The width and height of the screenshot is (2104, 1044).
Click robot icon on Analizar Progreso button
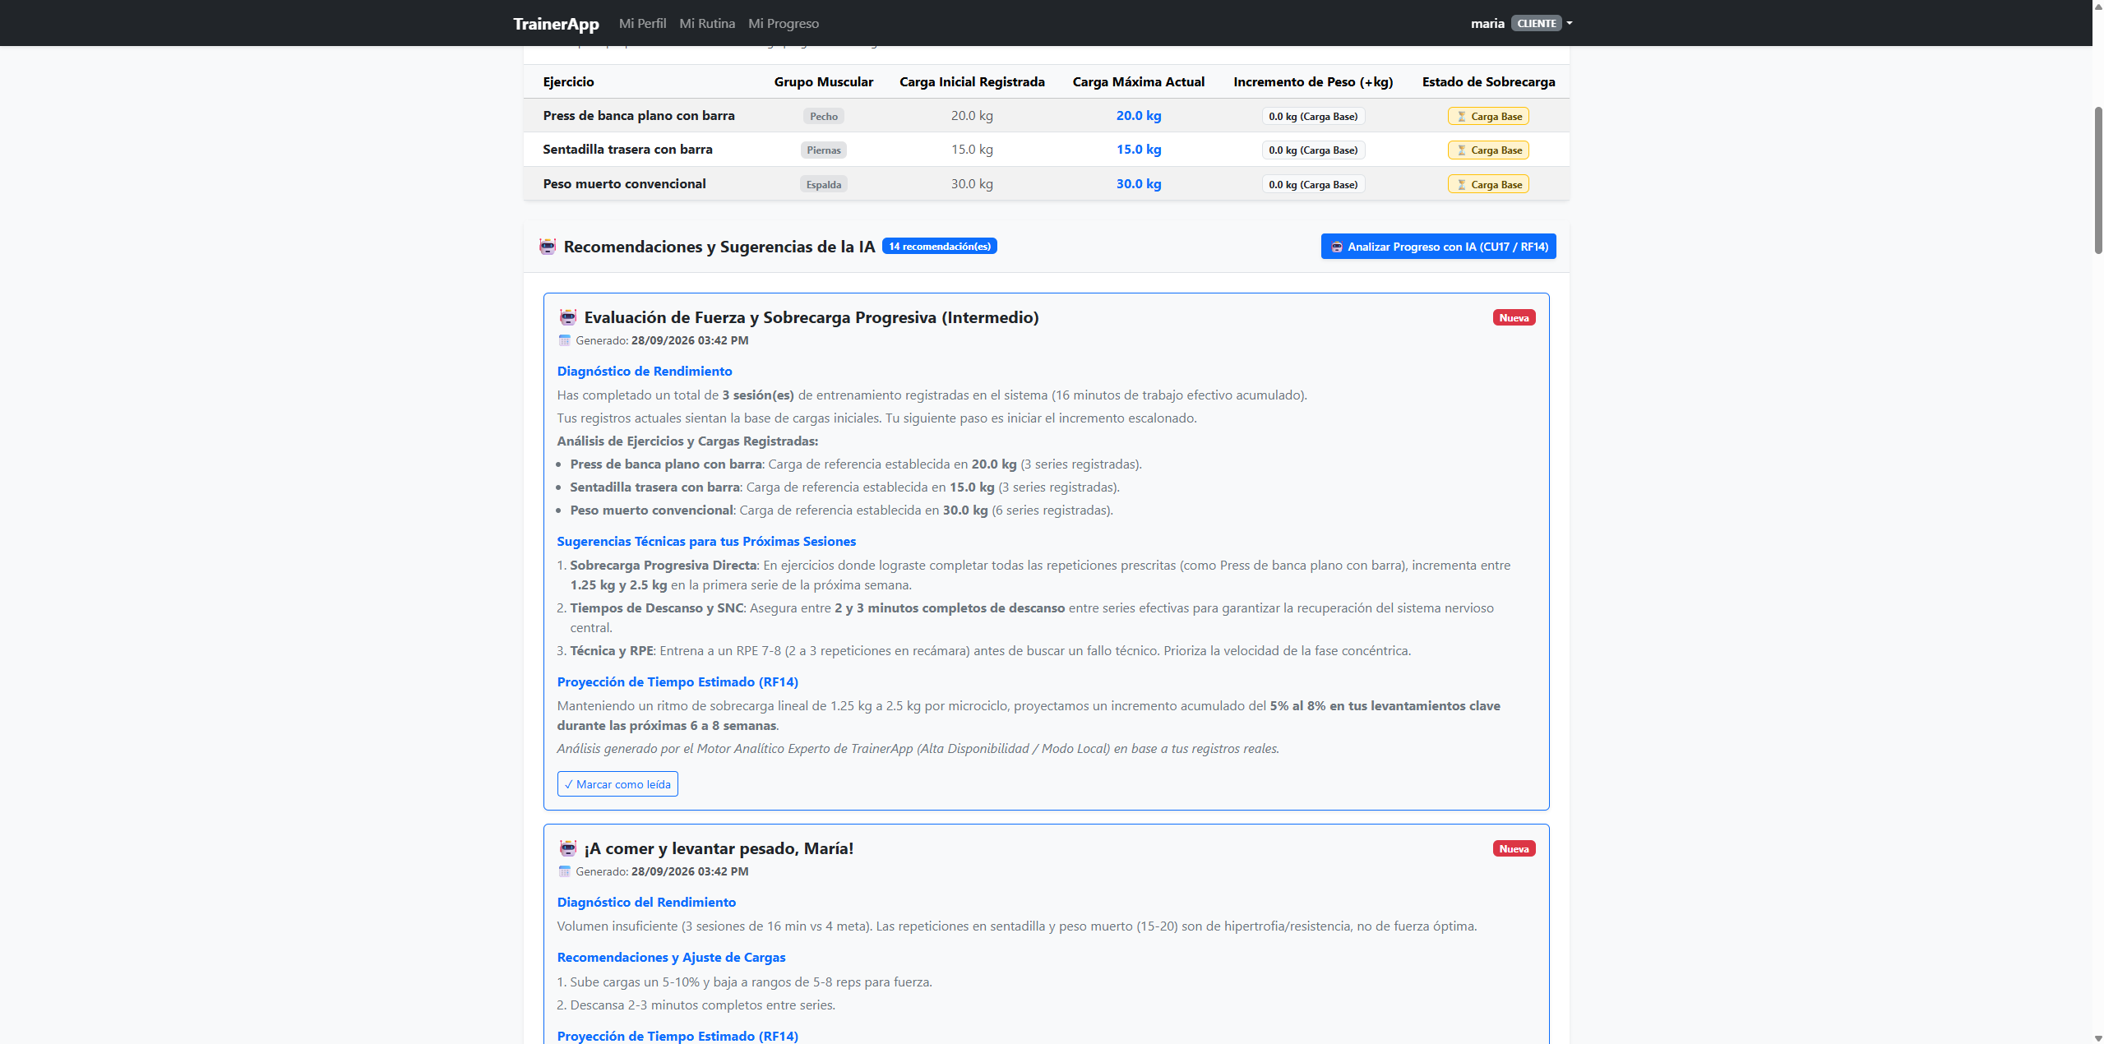click(x=1337, y=247)
